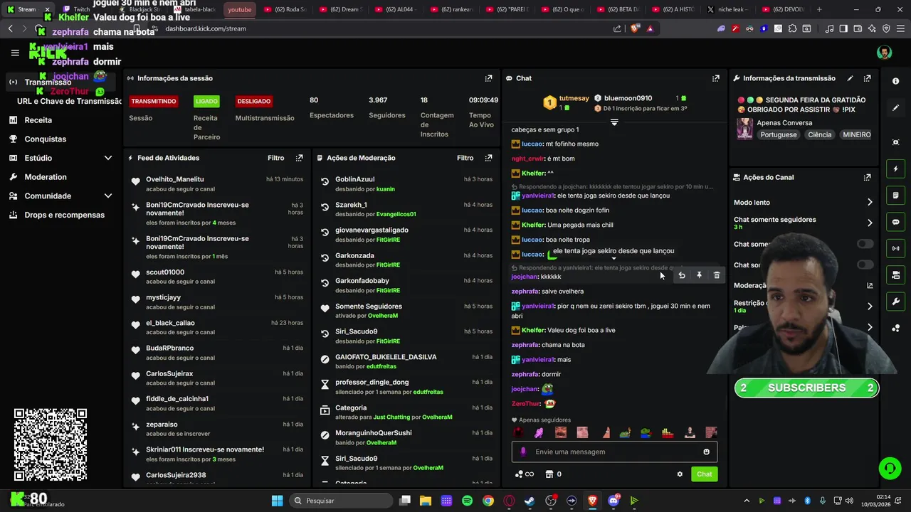Pop out the Ações de Moderação panel
Image resolution: width=911 pixels, height=512 pixels.
click(488, 158)
